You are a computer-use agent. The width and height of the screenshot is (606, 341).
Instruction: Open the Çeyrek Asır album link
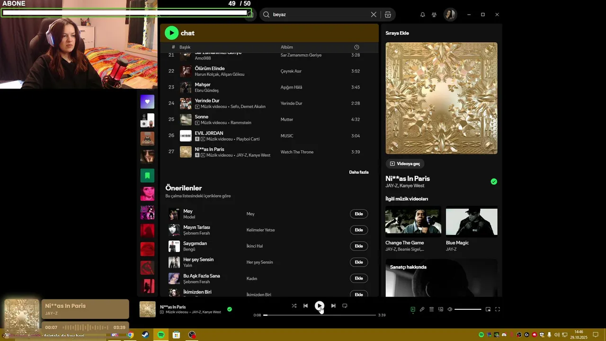click(x=291, y=72)
